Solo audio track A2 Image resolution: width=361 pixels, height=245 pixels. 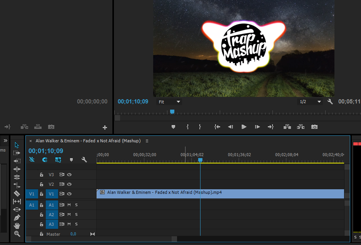click(76, 214)
